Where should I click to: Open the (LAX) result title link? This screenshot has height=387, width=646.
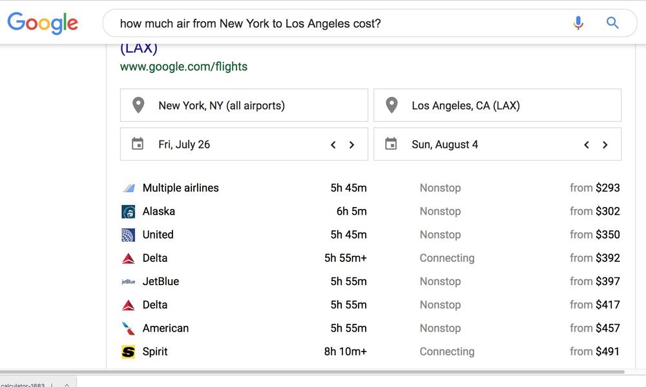[139, 48]
